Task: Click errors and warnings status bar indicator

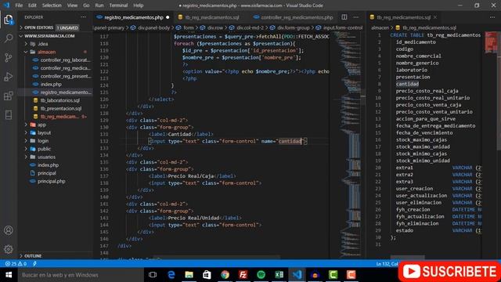Action: point(16,264)
